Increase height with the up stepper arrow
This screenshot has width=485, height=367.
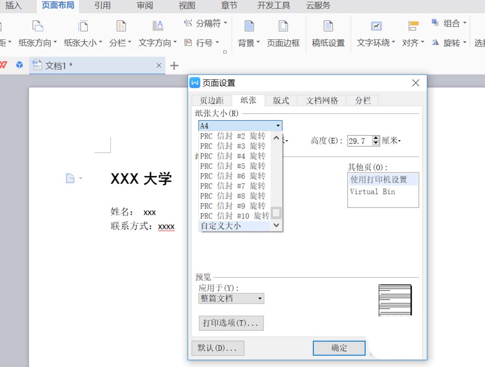376,138
